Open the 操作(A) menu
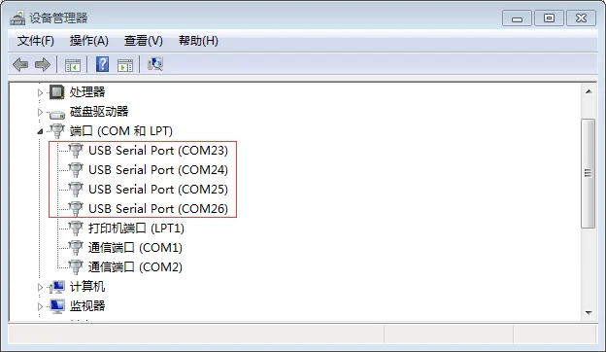The image size is (606, 352). click(89, 41)
